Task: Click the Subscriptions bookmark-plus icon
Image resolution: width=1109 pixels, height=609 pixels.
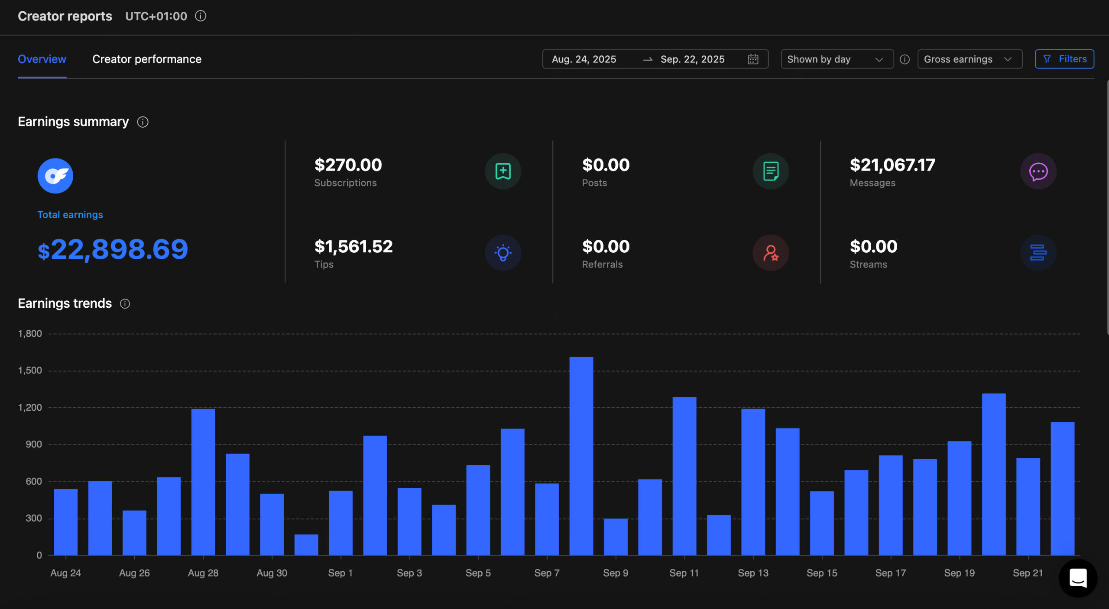Action: point(503,171)
